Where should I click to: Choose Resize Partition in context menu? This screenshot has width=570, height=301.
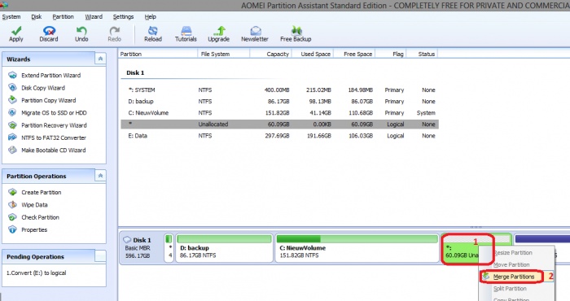[x=513, y=253]
